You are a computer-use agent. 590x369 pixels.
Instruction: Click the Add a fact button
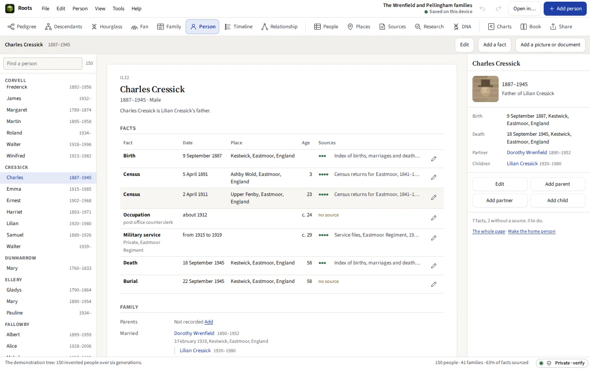495,45
